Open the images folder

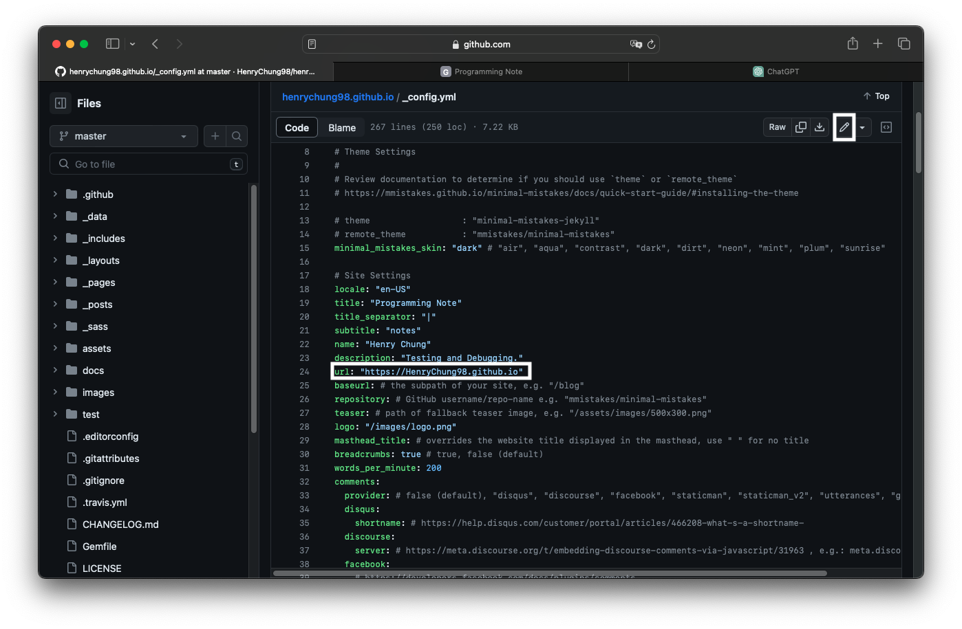(x=98, y=393)
